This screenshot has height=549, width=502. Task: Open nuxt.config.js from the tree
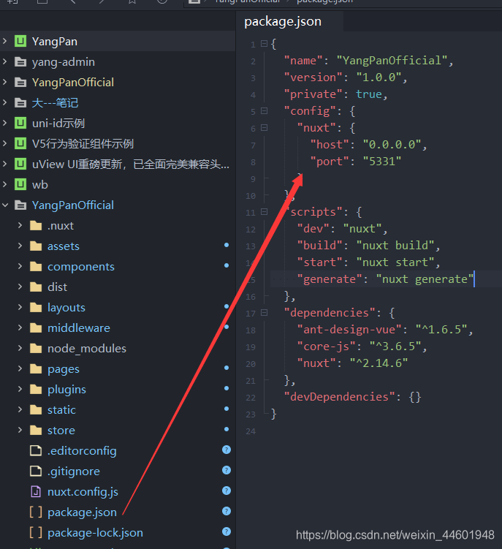pos(83,492)
